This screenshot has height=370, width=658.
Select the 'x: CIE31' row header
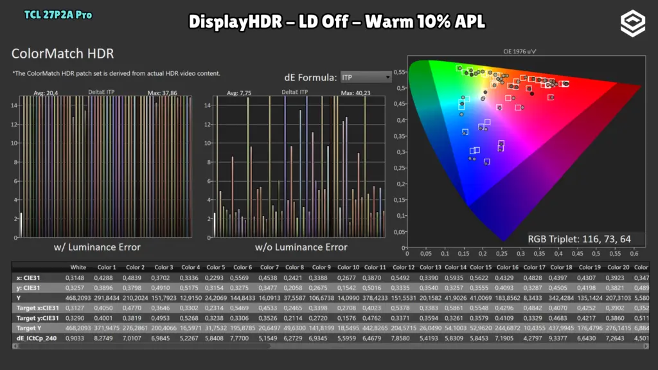point(28,277)
